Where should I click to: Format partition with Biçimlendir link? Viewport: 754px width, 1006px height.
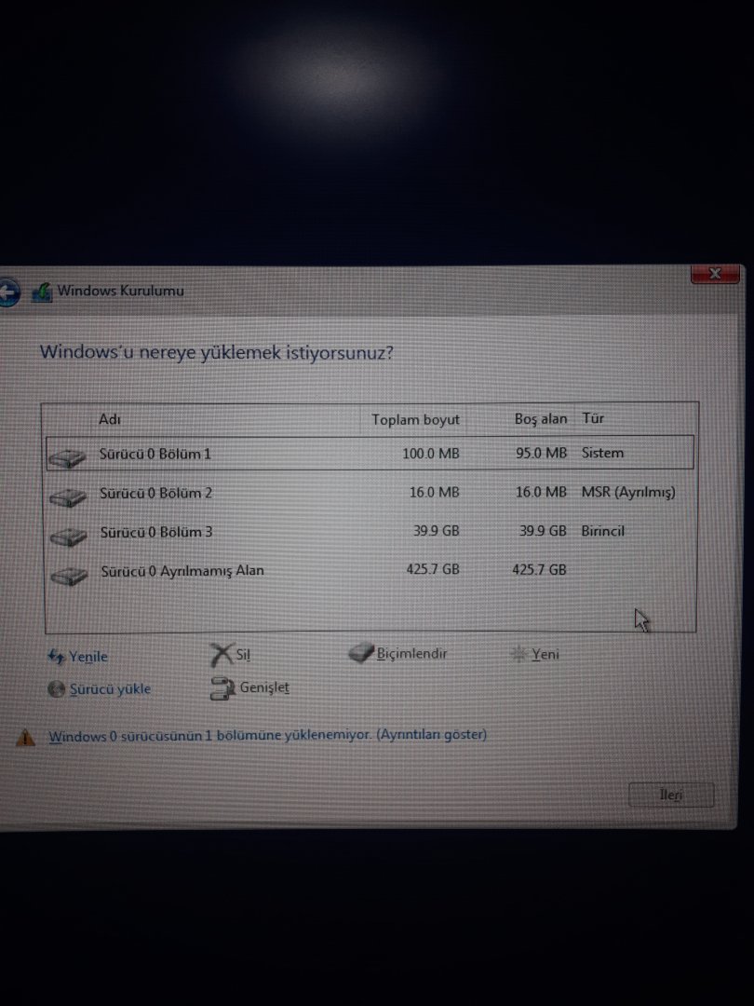pos(411,653)
